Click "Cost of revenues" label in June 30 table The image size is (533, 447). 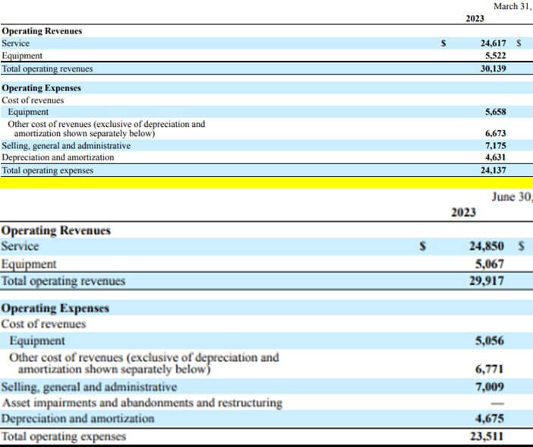(x=43, y=324)
